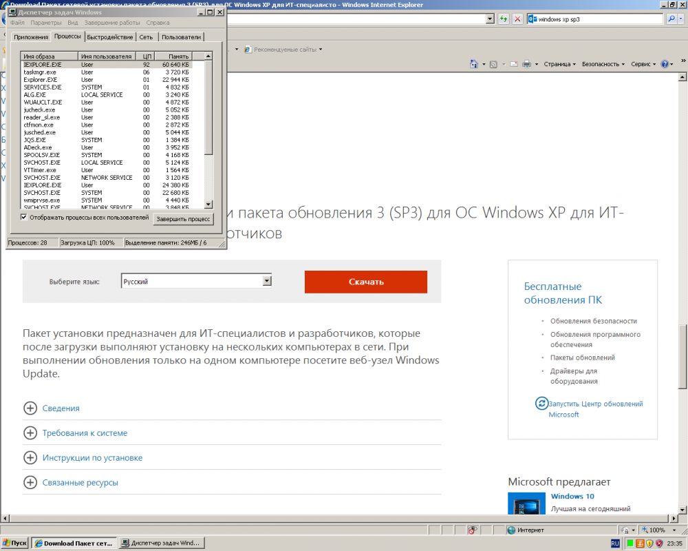Screen dimensions: 688x551
Task: Click the green Refresh arrows icon
Action: point(504,19)
